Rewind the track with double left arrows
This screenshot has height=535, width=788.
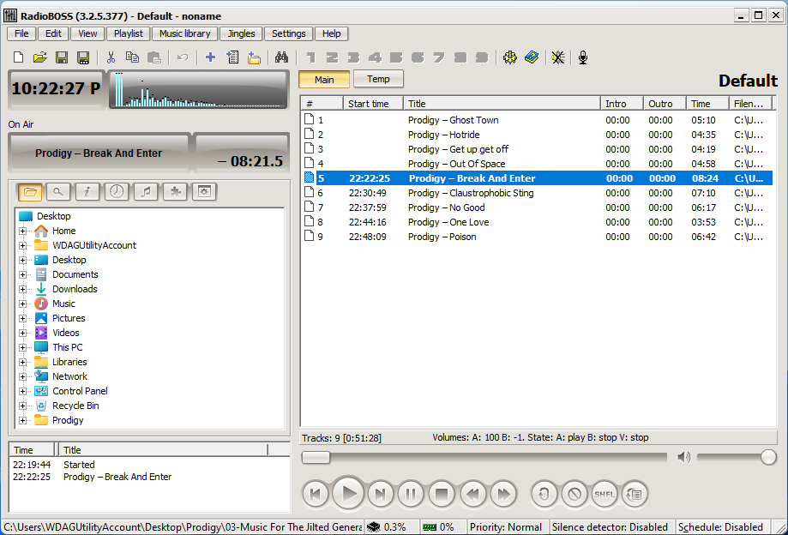(x=473, y=495)
